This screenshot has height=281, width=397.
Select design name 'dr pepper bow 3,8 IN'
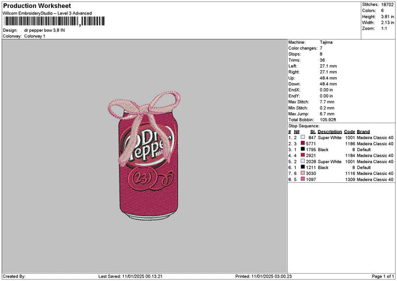[x=44, y=30]
